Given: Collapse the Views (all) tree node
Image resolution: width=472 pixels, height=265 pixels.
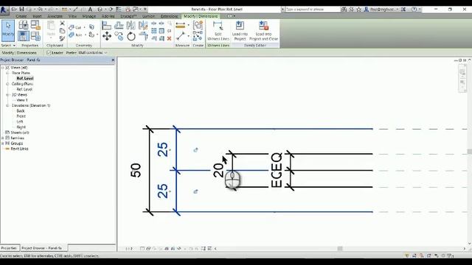Looking at the screenshot, I should [x=3, y=68].
